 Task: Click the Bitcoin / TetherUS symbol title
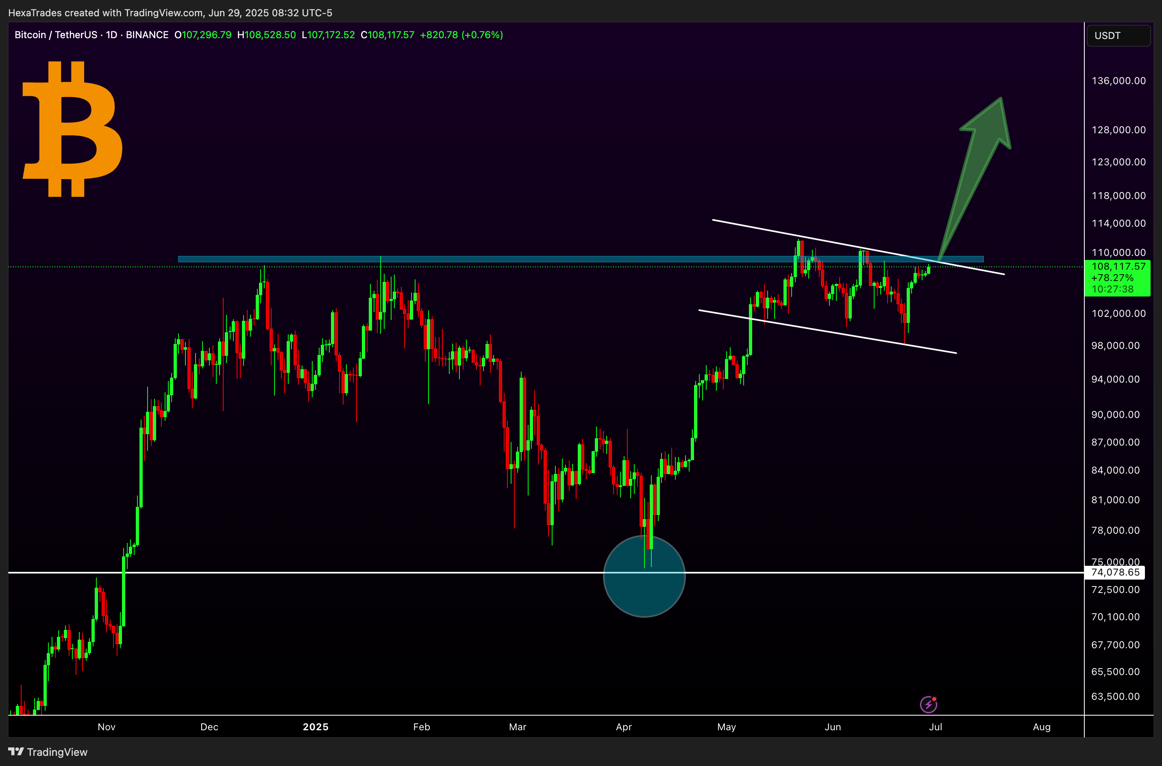click(56, 35)
